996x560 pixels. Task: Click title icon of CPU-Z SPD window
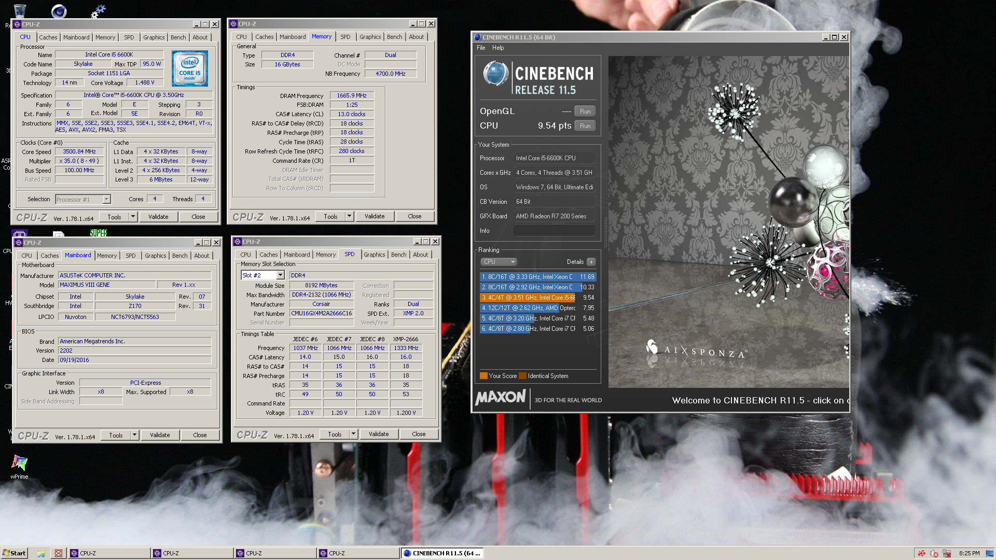click(x=238, y=242)
